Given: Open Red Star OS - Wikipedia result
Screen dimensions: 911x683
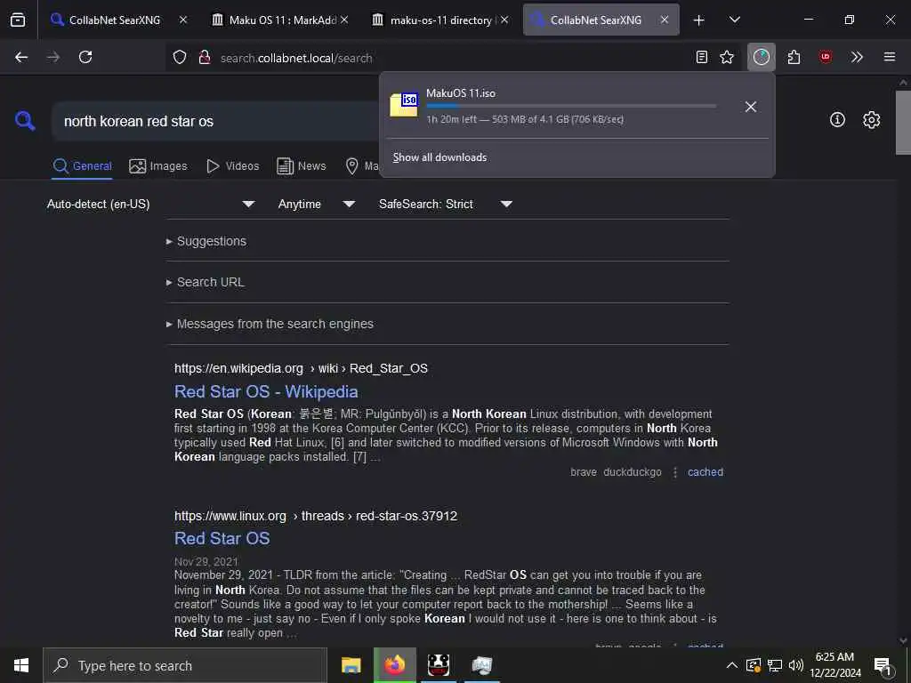Looking at the screenshot, I should pos(266,392).
